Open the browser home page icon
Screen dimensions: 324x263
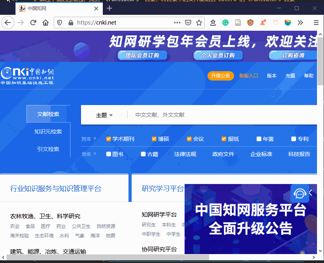point(46,23)
